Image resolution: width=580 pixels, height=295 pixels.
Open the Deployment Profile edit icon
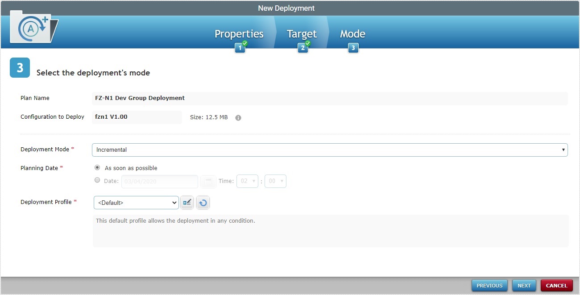(x=187, y=202)
